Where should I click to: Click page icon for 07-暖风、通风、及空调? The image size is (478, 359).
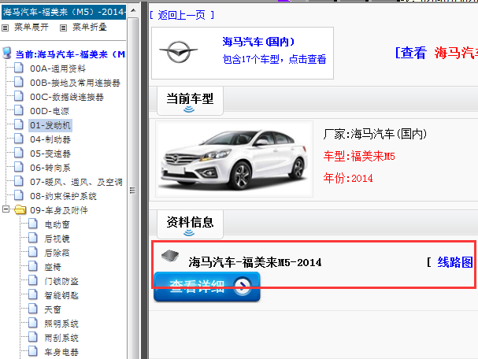19,181
